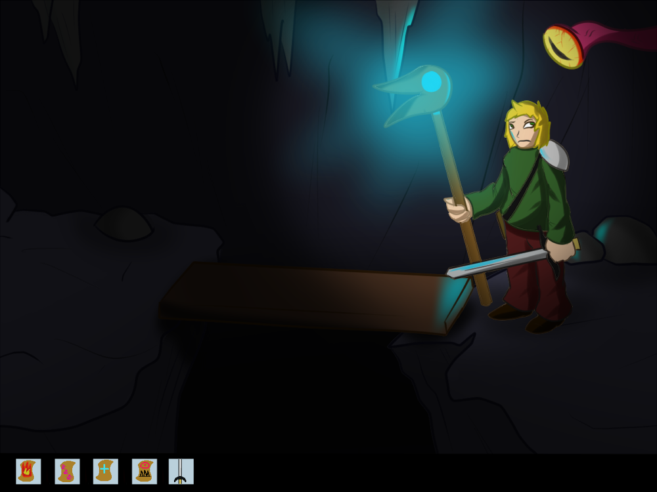Click the rock to the hero's right
657x492 pixels.
point(624,239)
